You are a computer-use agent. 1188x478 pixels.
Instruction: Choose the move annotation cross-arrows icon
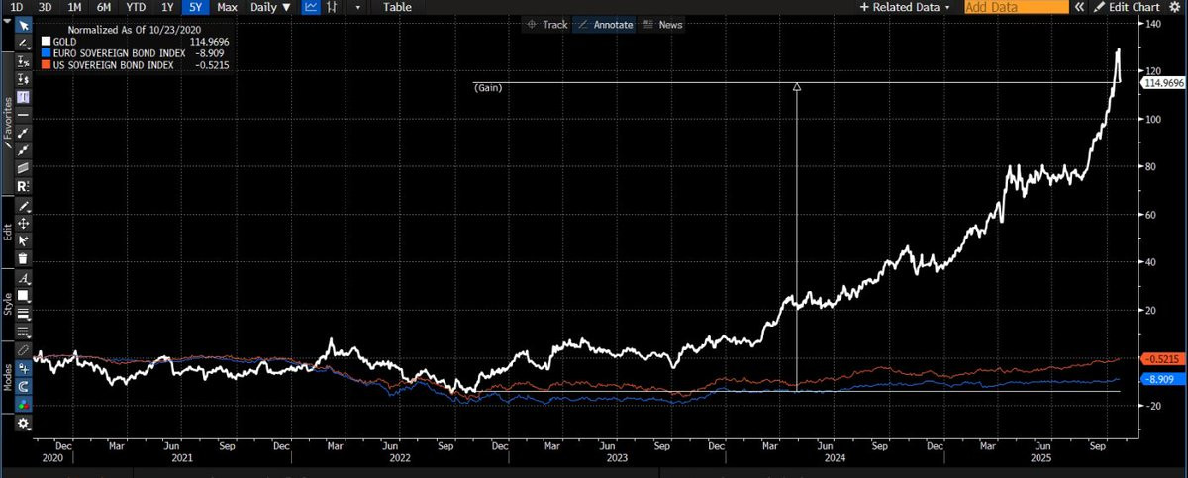[x=24, y=223]
